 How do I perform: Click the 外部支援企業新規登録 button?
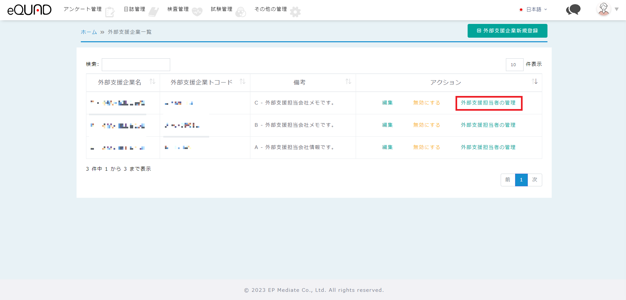coord(507,31)
